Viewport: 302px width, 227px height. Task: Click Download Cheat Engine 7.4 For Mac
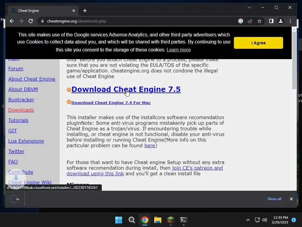click(x=111, y=103)
